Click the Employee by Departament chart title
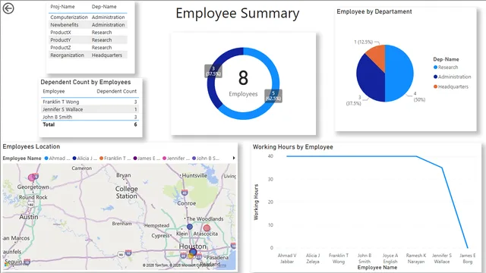The image size is (486, 273). [374, 11]
